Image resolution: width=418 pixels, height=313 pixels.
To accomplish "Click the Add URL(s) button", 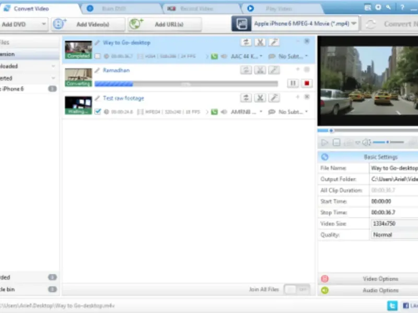I will tap(165, 24).
